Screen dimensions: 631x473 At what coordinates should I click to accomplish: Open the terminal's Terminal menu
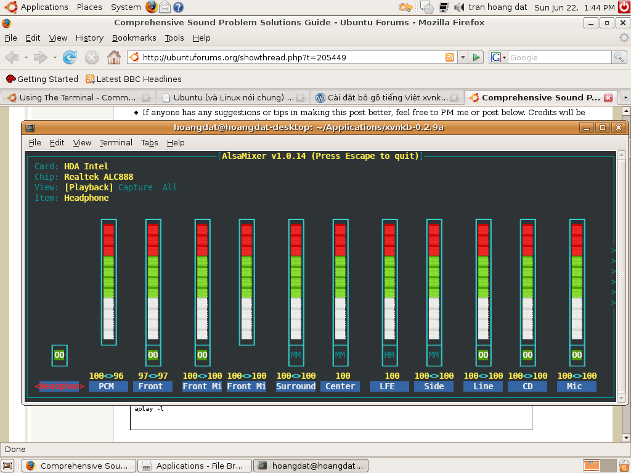[116, 143]
